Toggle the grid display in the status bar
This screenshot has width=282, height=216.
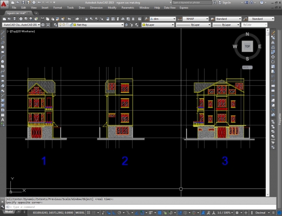89,213
